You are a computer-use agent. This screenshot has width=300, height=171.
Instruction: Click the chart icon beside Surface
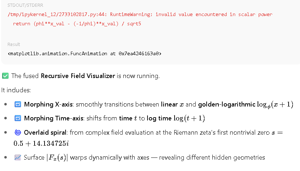18,157
